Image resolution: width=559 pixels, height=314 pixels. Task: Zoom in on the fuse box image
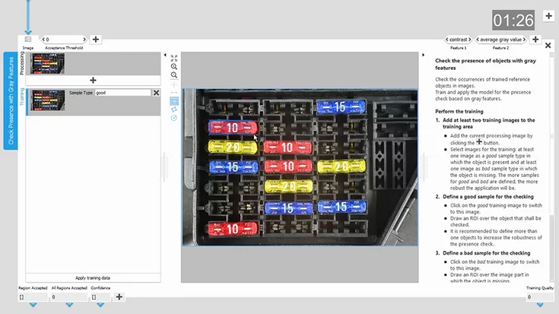(174, 66)
